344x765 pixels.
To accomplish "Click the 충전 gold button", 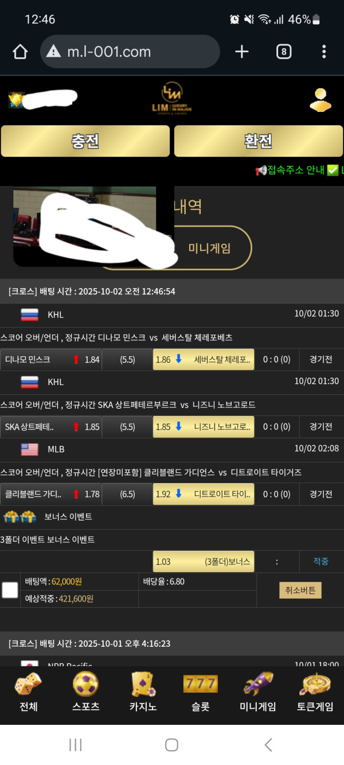I will (x=85, y=141).
